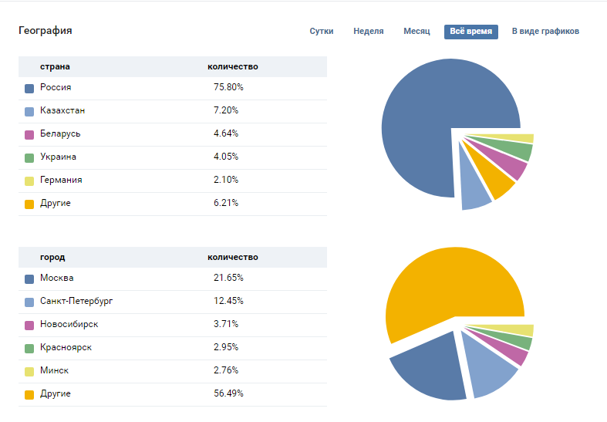
Task: Click the Россия blue color swatch
Action: click(x=29, y=89)
